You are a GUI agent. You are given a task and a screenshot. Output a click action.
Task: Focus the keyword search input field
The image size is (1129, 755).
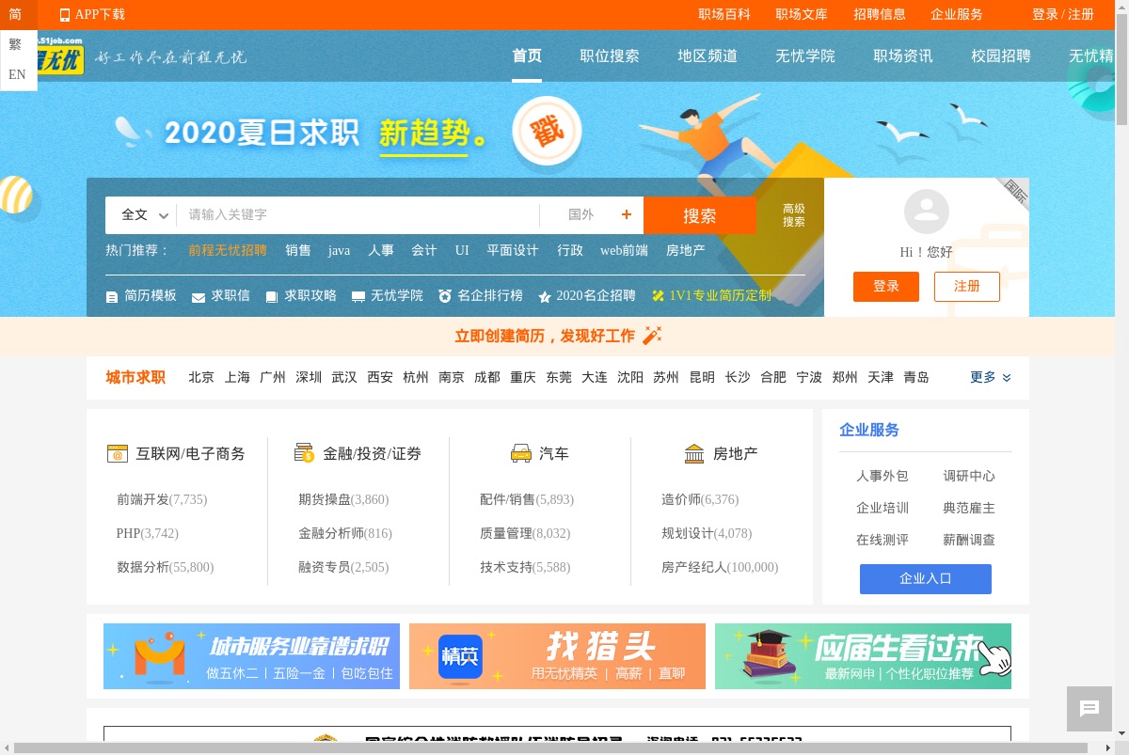tap(358, 214)
